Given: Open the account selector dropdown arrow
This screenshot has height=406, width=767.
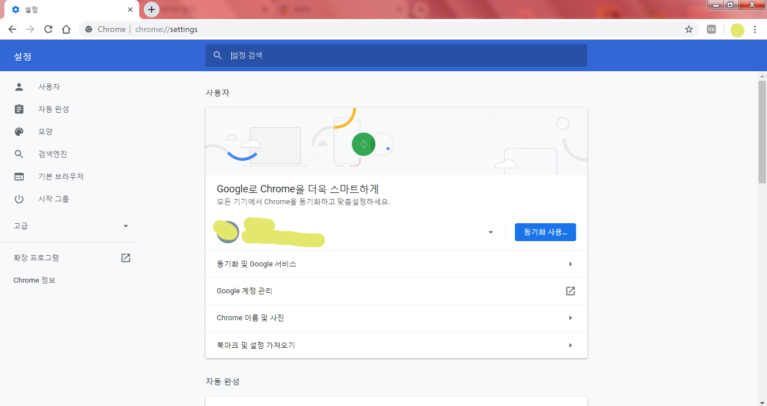Looking at the screenshot, I should (x=491, y=232).
